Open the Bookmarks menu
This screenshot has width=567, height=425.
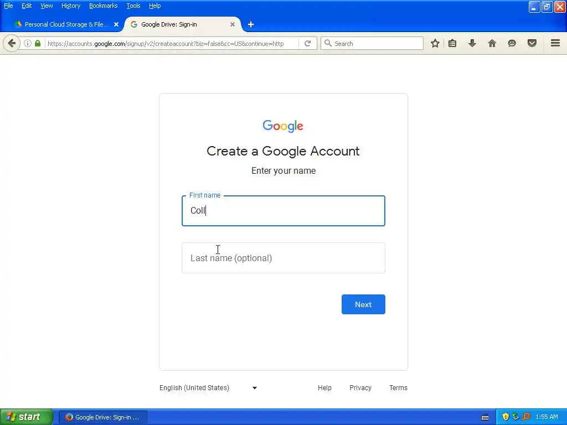(104, 6)
